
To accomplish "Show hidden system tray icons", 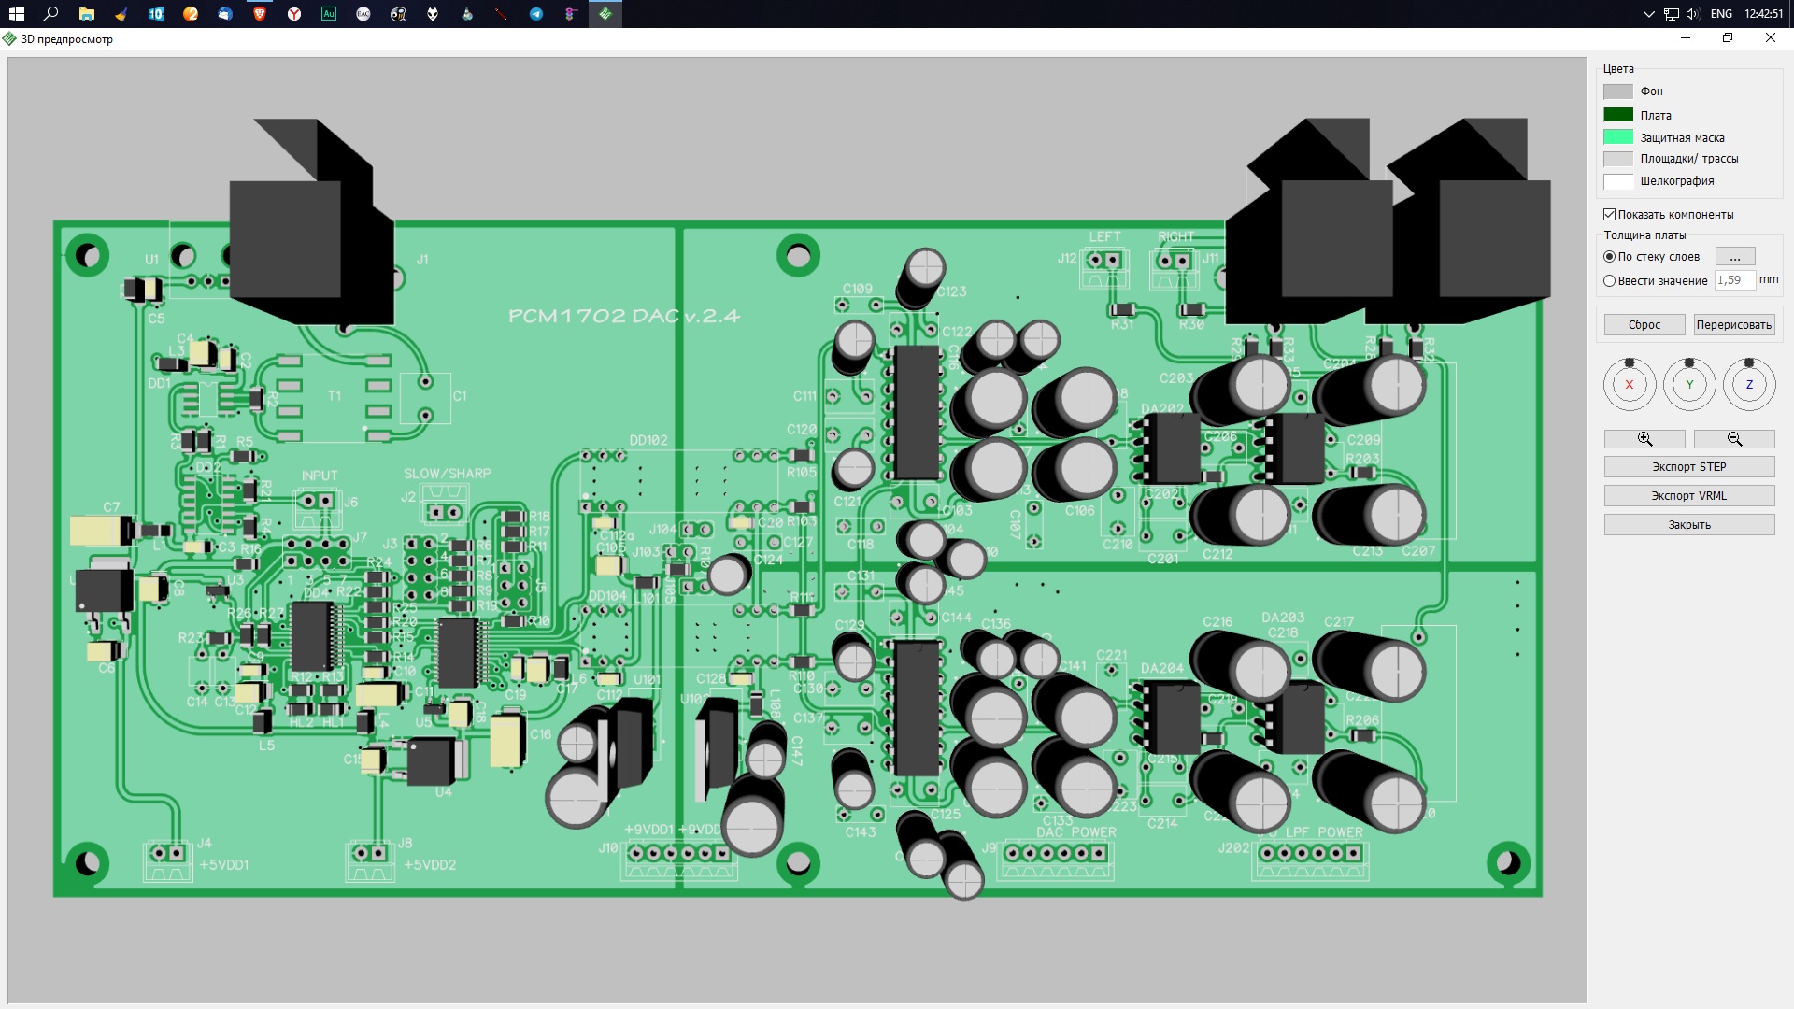I will point(1649,14).
